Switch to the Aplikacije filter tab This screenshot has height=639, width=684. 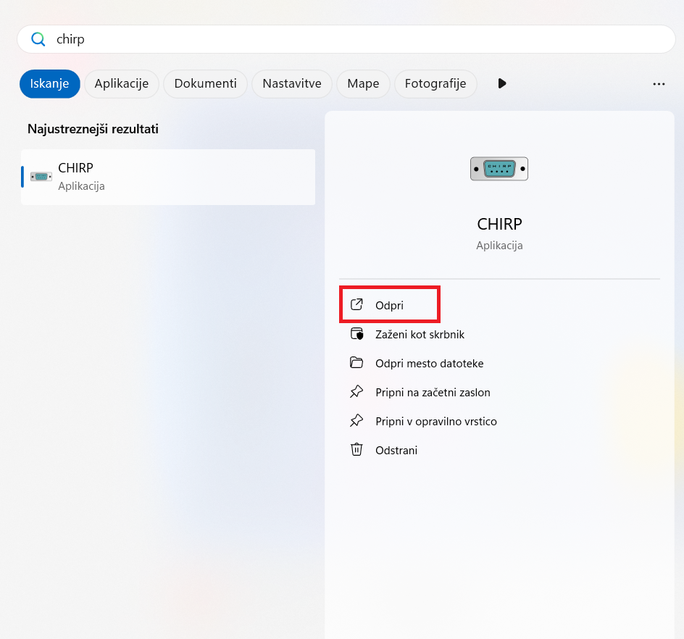coord(122,84)
